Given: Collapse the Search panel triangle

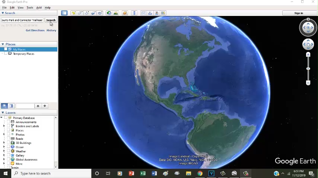Looking at the screenshot, I should pyautogui.click(x=3, y=13).
